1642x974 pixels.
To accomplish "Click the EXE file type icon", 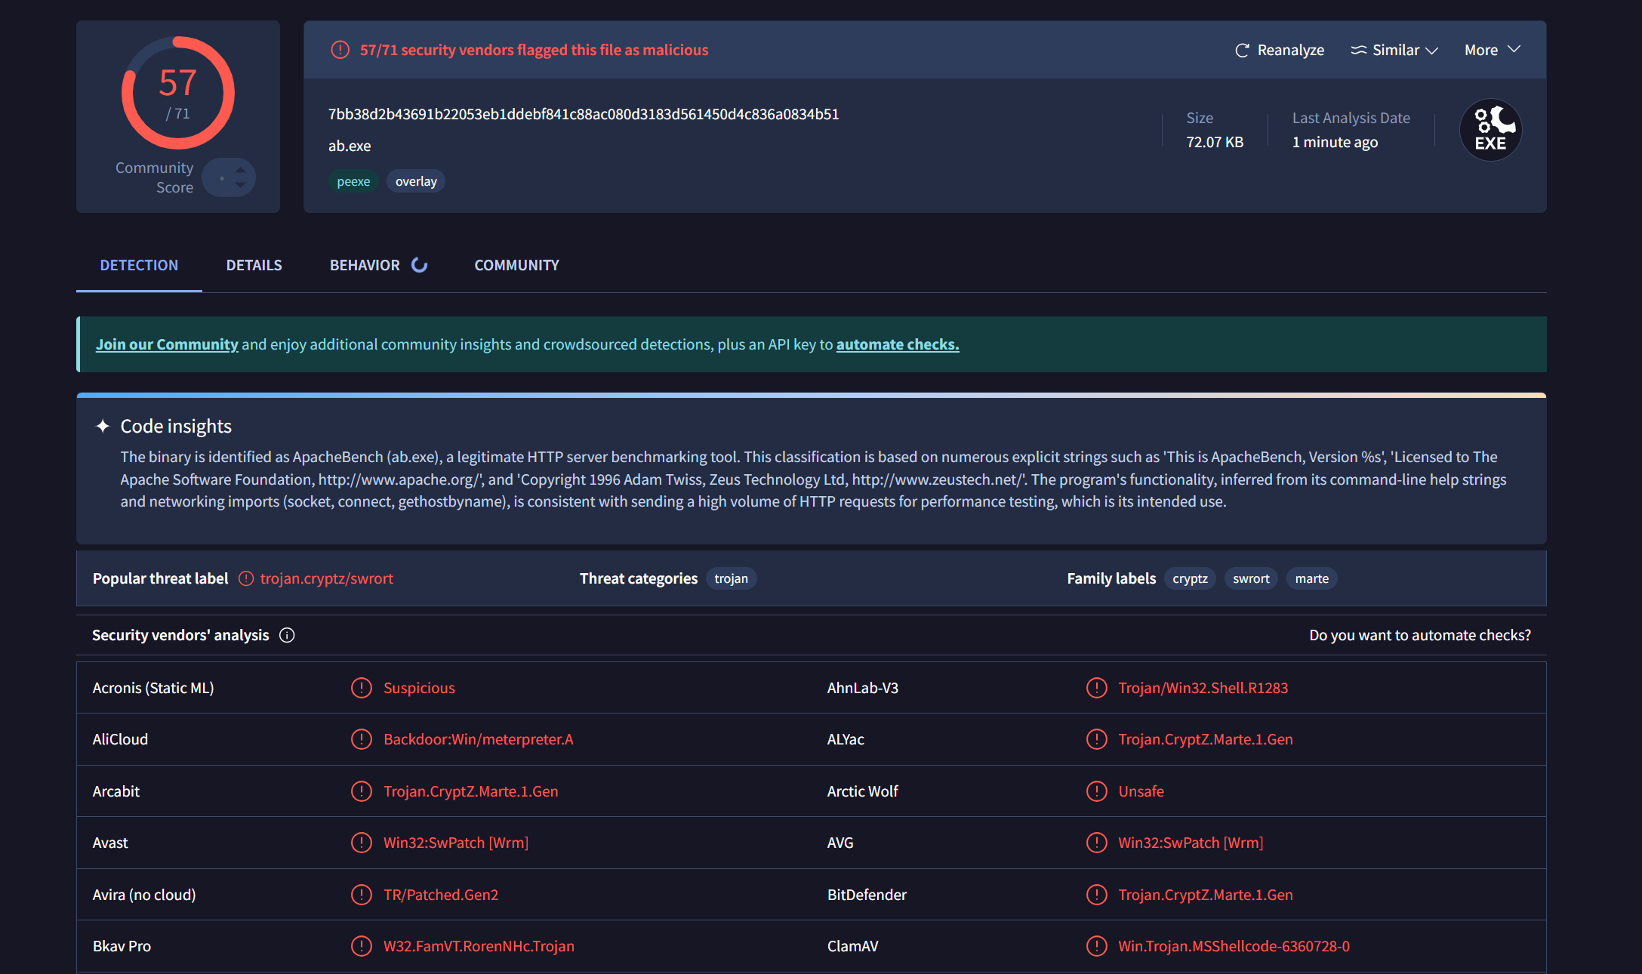I will 1490,130.
